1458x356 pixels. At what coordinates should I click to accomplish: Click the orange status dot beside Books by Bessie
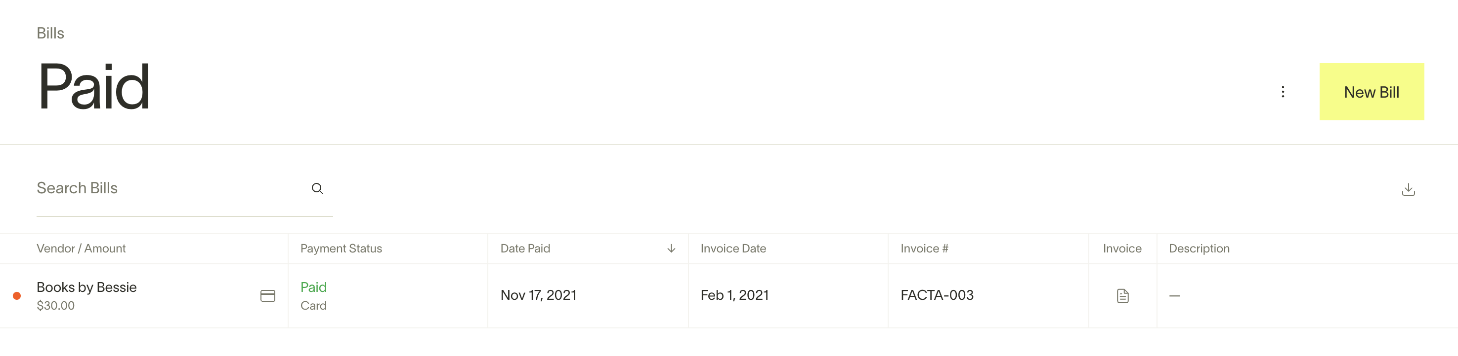tap(17, 295)
